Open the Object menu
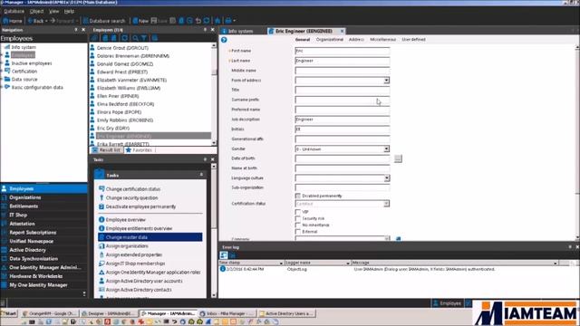 pyautogui.click(x=36, y=12)
